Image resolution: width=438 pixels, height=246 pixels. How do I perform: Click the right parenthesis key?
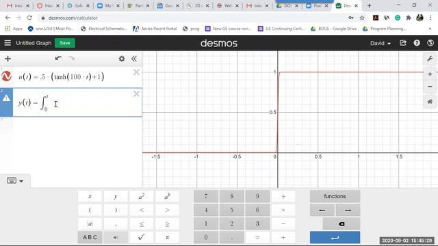pyautogui.click(x=116, y=210)
